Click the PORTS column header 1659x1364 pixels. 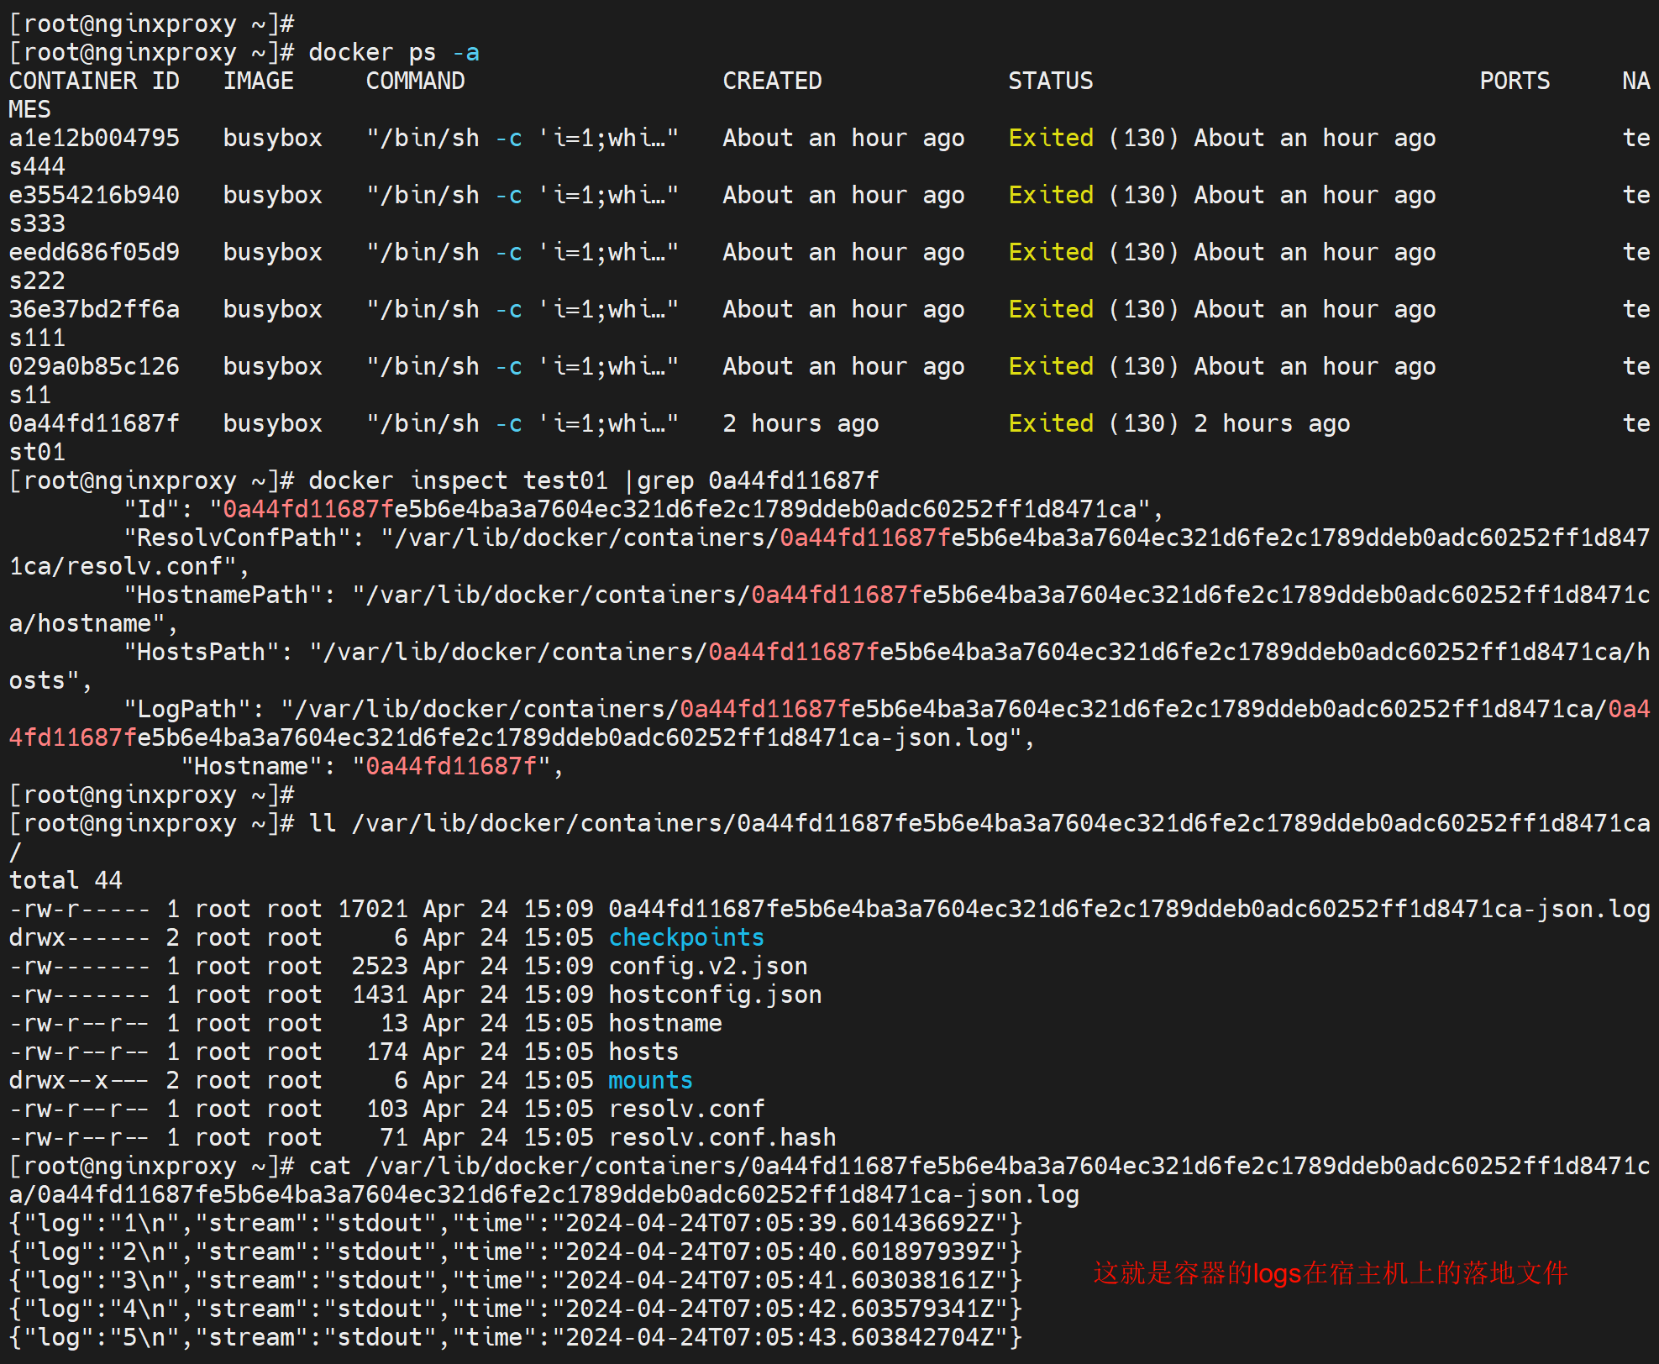[x=1514, y=81]
